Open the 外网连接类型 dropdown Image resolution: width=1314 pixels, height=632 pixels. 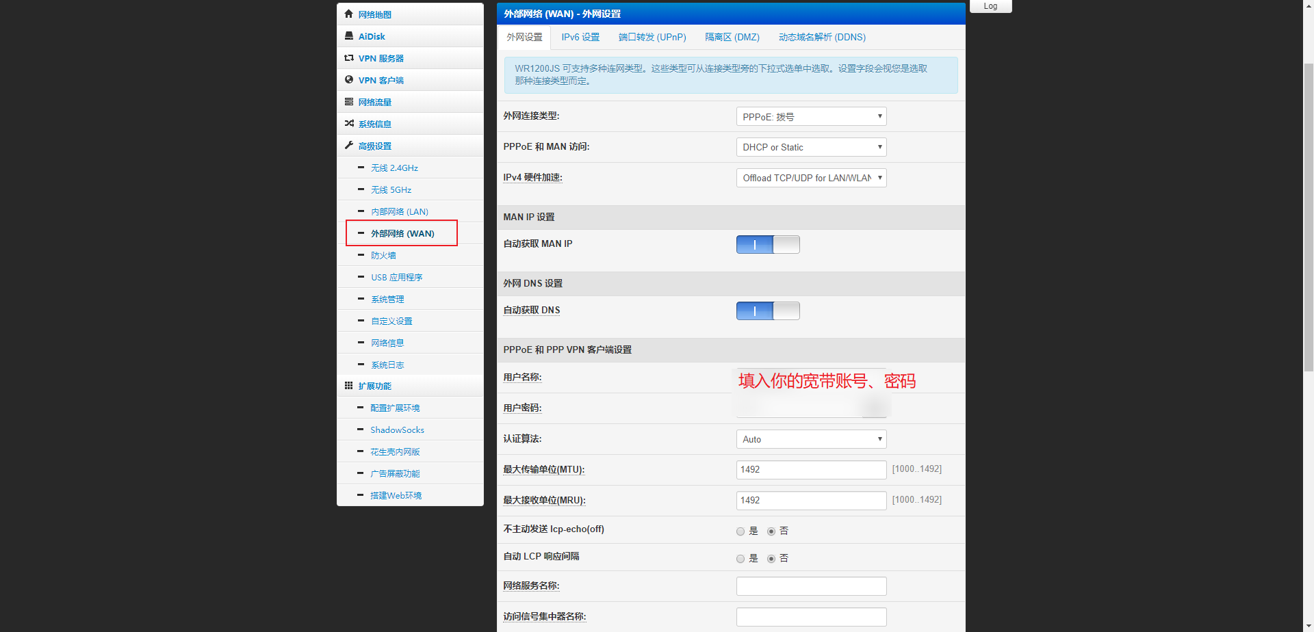811,116
